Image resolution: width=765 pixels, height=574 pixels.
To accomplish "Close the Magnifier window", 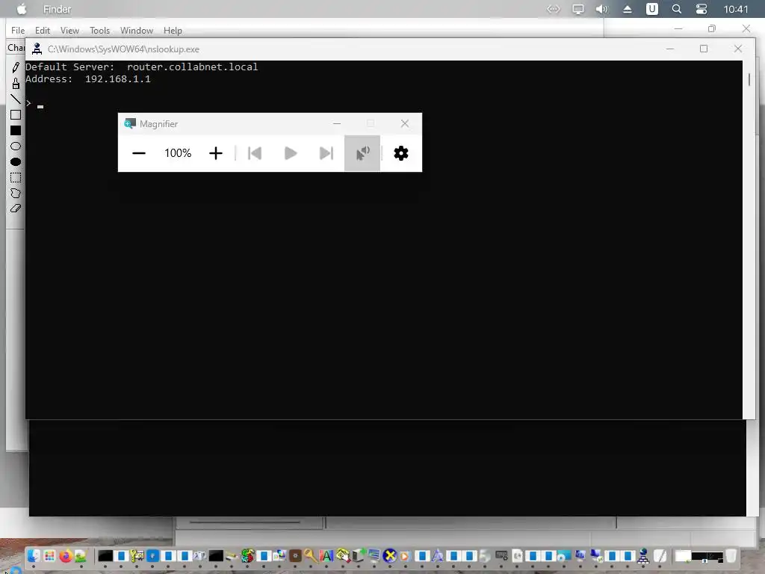I will (405, 123).
